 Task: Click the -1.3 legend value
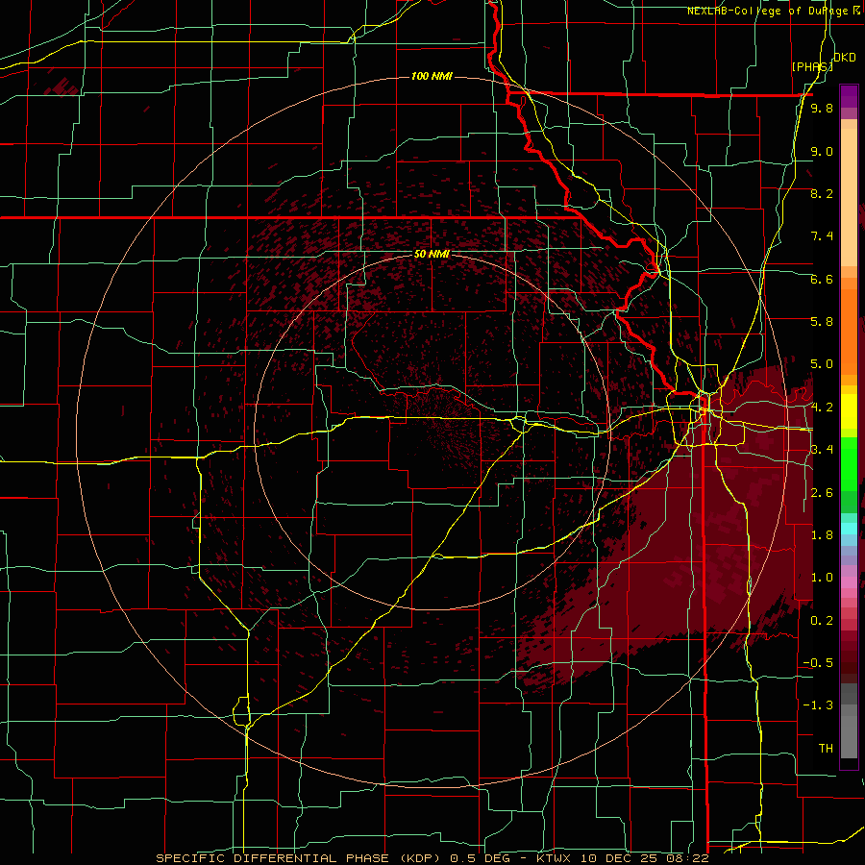point(818,705)
